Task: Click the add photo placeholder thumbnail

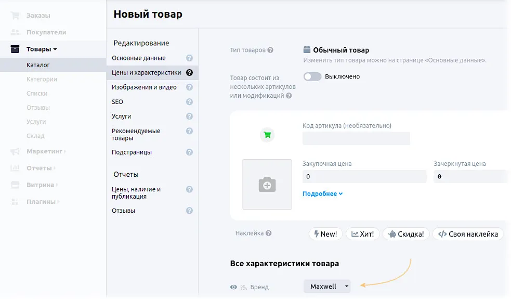Action: coord(267,184)
